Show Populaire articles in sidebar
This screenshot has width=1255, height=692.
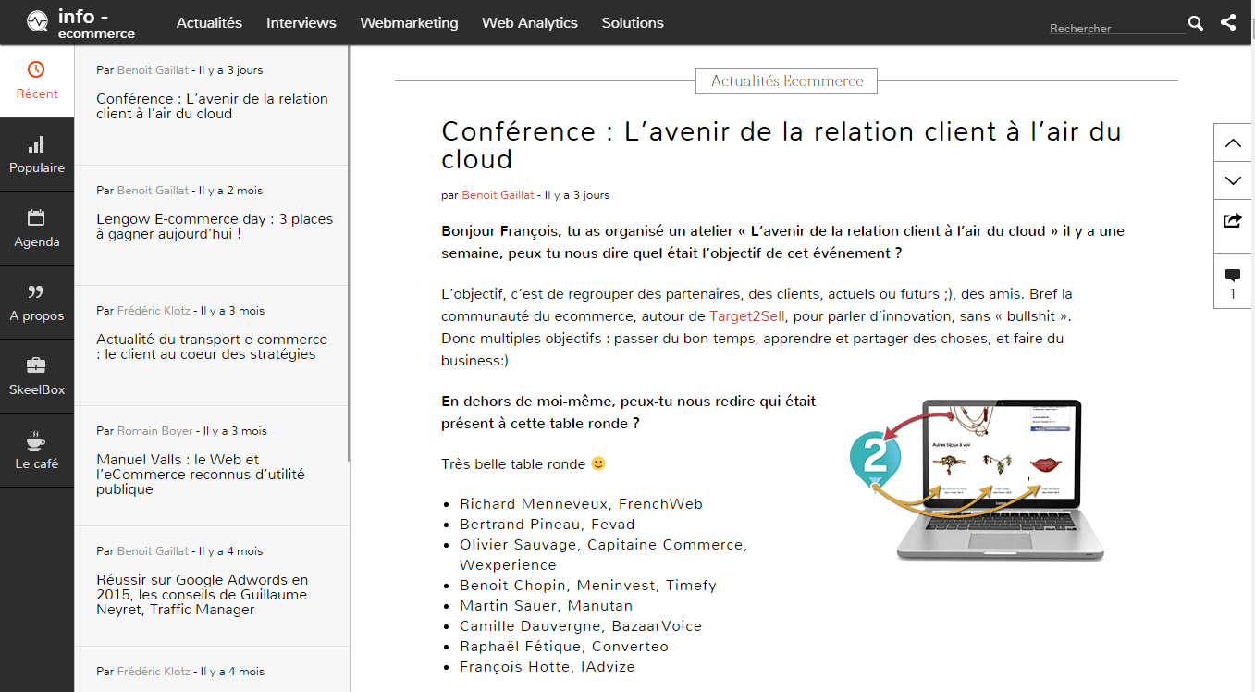[x=37, y=154]
